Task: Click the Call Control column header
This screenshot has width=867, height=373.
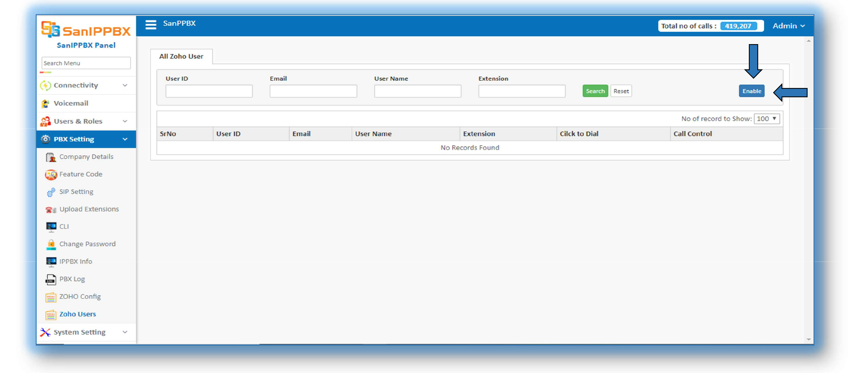Action: (727, 134)
